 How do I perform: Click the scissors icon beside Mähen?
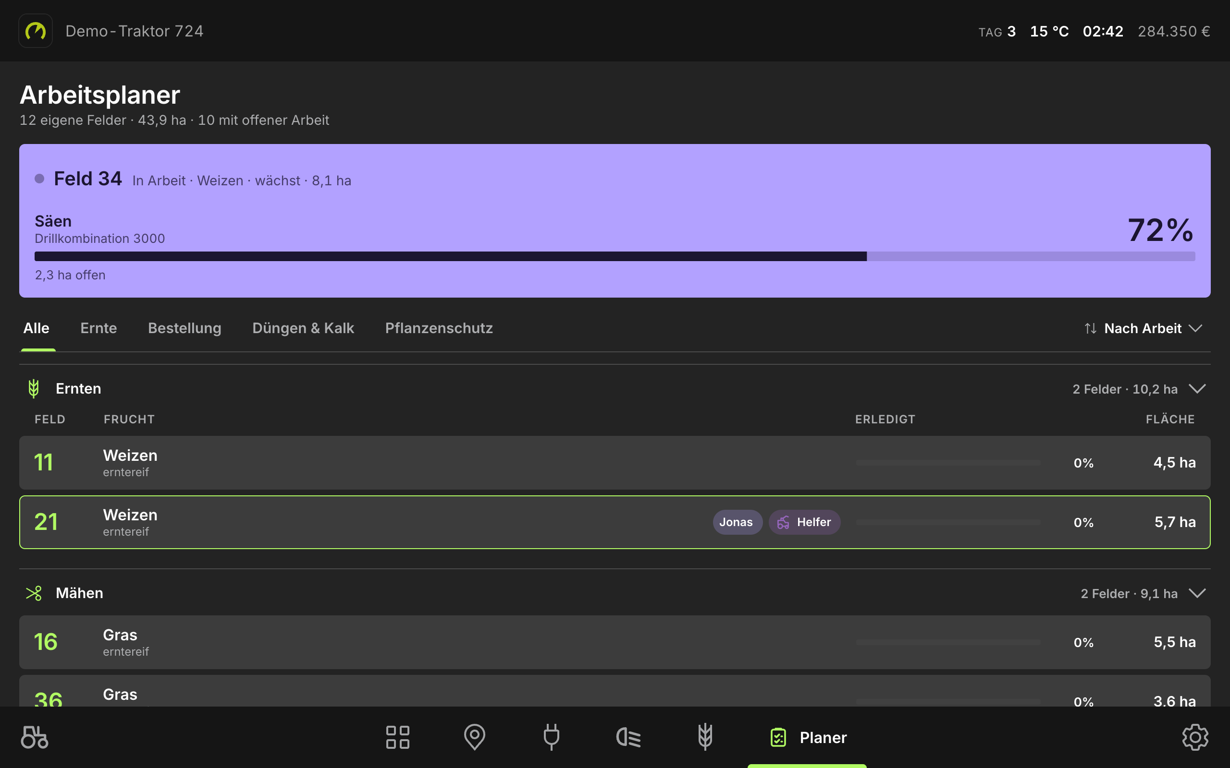click(34, 593)
